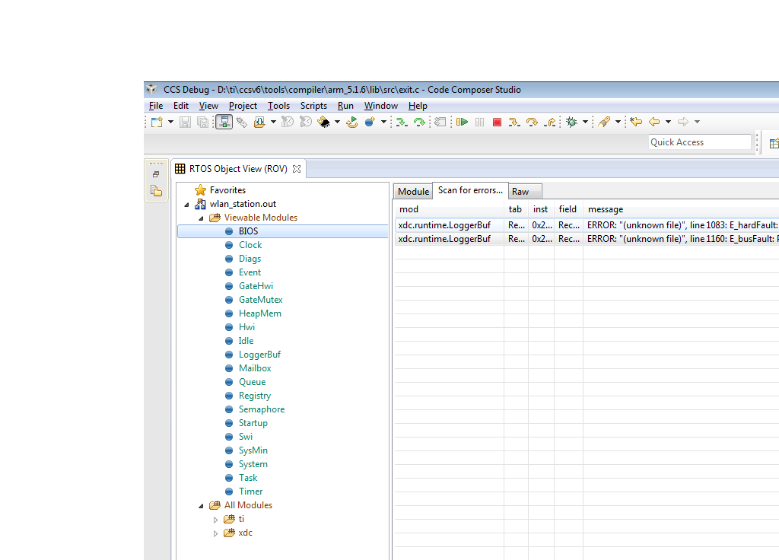Open the Forward navigation history dropdown
Image resolution: width=779 pixels, height=560 pixels.
(697, 122)
